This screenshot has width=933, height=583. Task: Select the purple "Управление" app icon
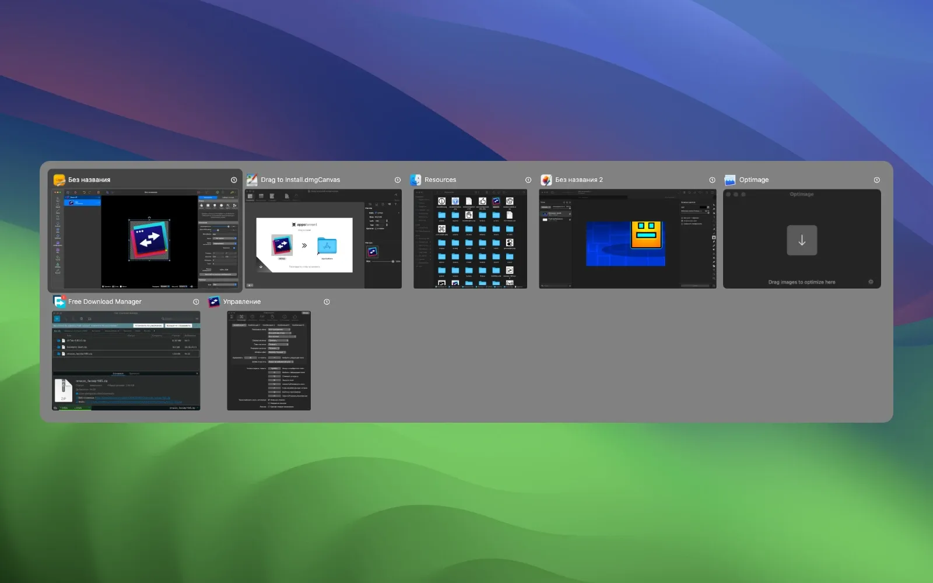[x=213, y=301]
